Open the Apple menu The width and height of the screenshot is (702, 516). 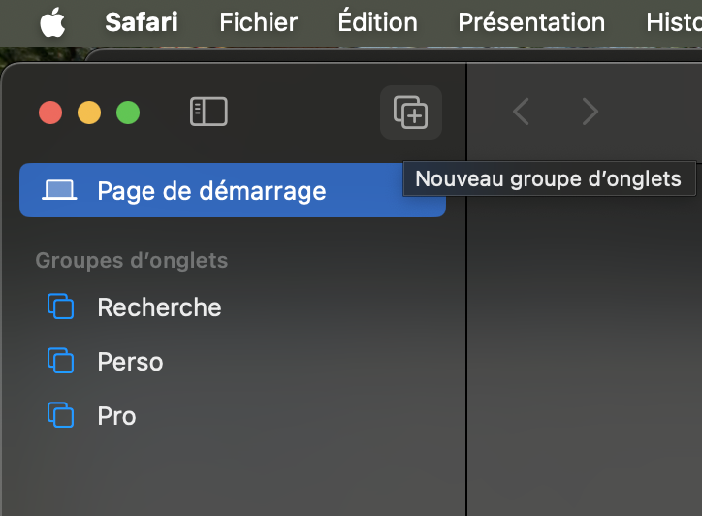click(x=52, y=22)
